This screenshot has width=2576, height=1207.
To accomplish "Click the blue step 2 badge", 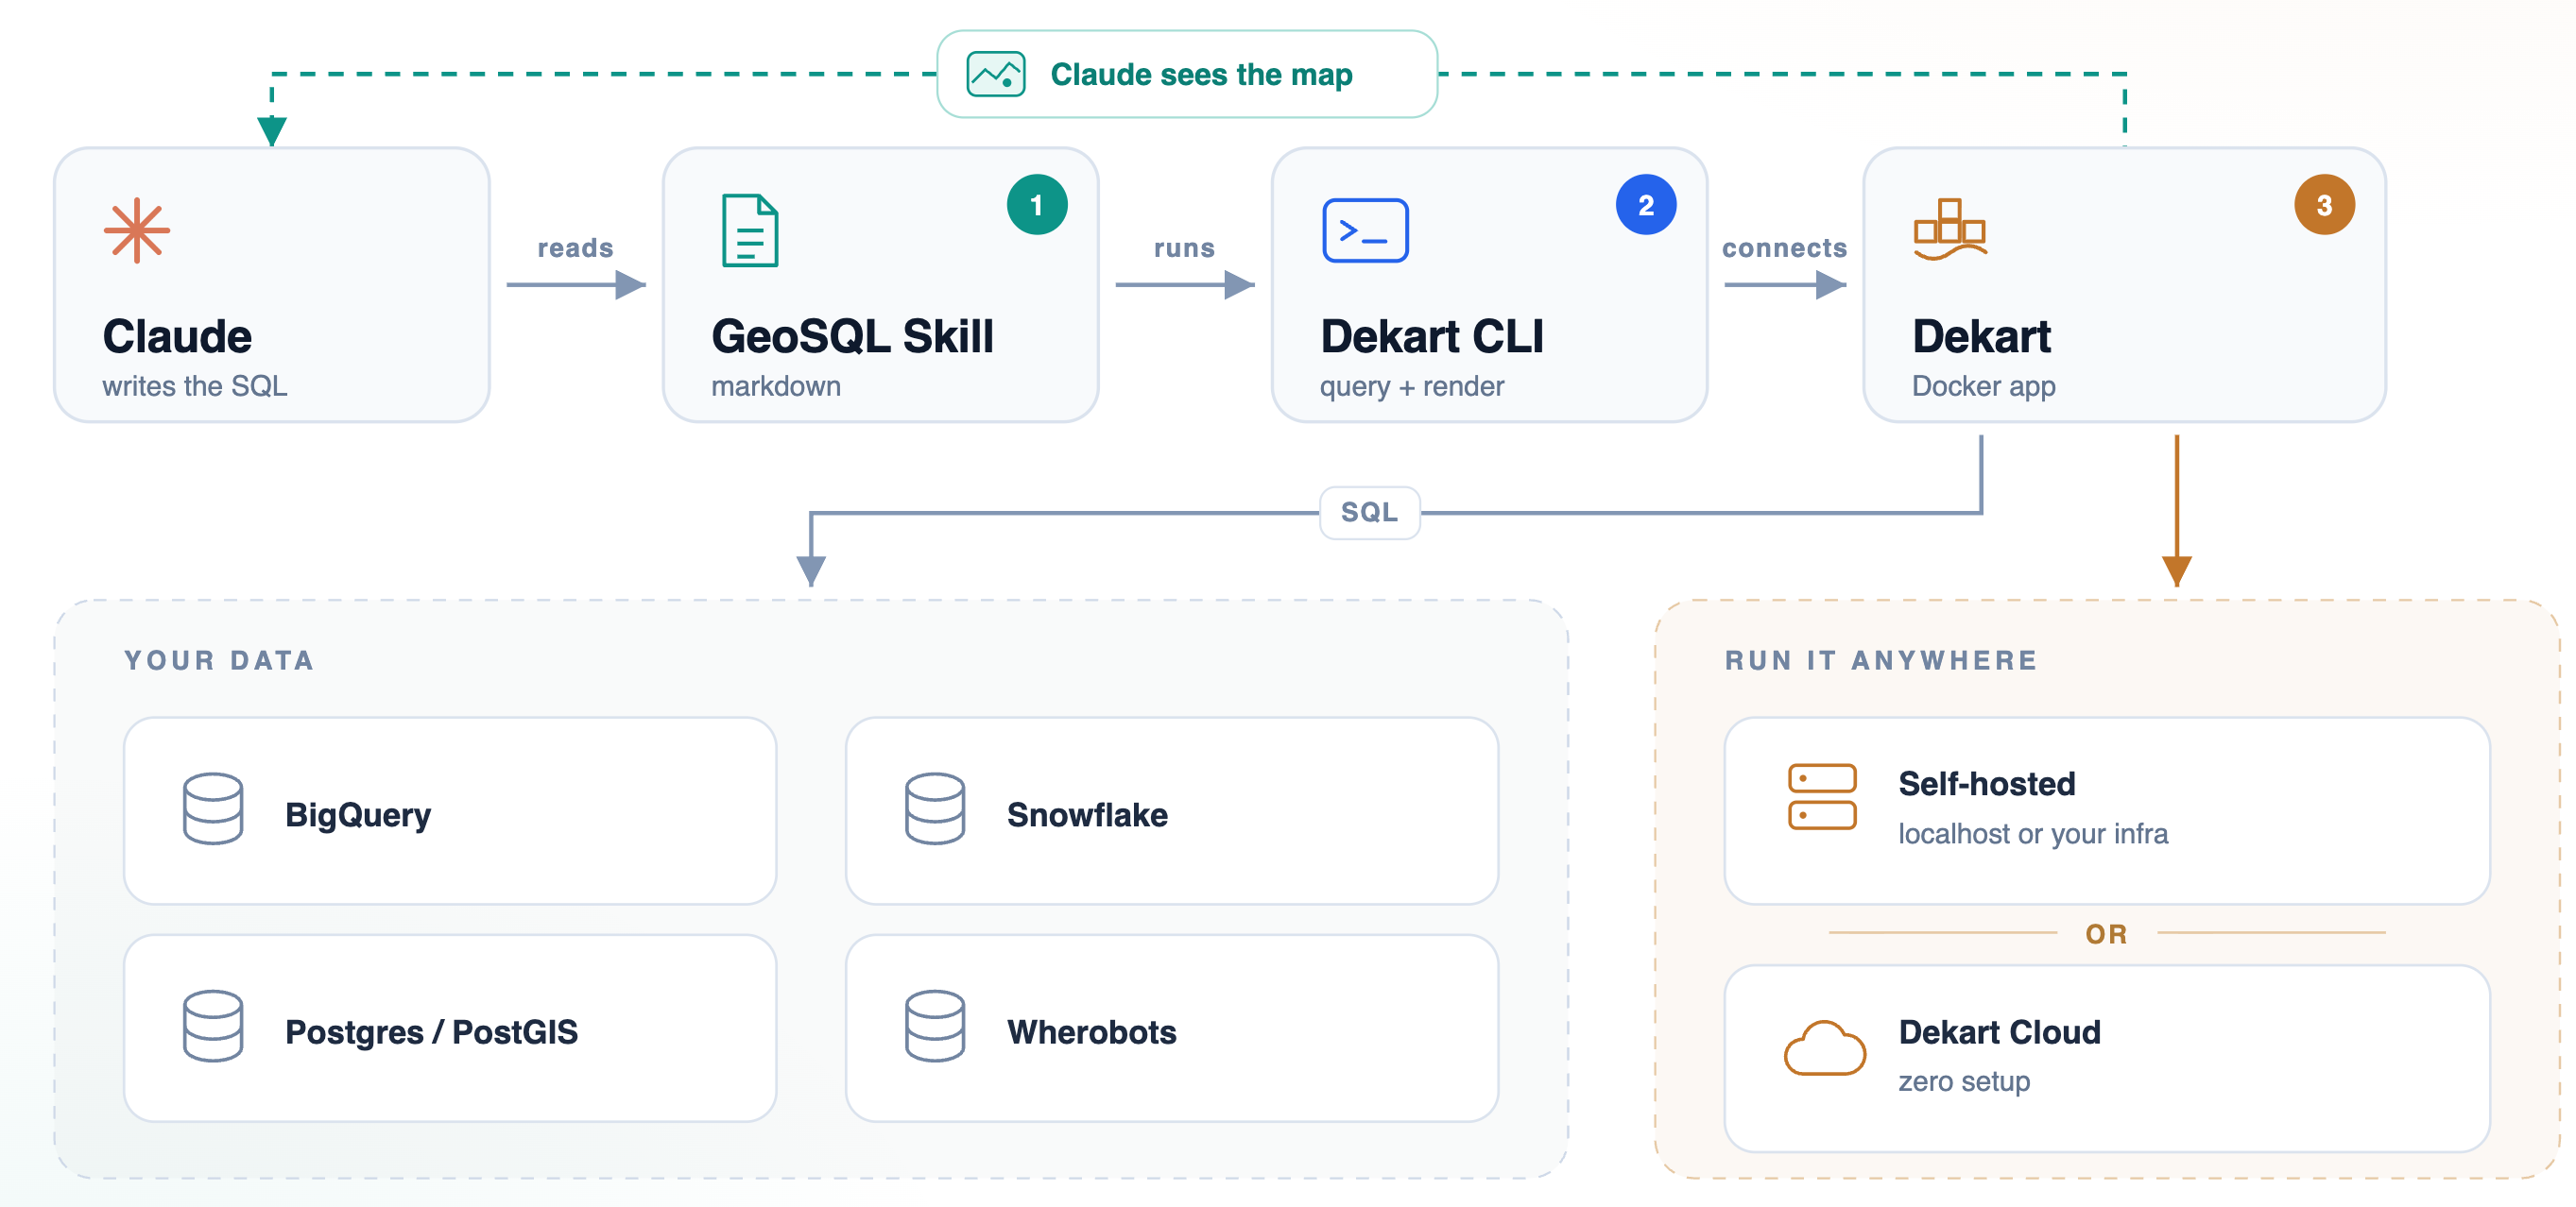I will tap(1646, 205).
